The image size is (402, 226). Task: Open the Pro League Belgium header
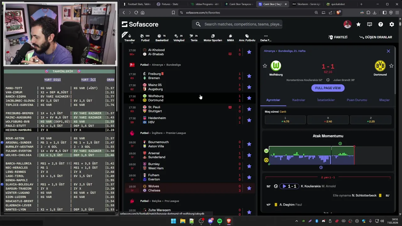click(171, 201)
